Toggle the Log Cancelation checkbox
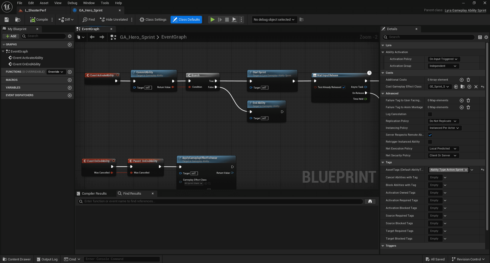The image size is (490, 263). 430,114
